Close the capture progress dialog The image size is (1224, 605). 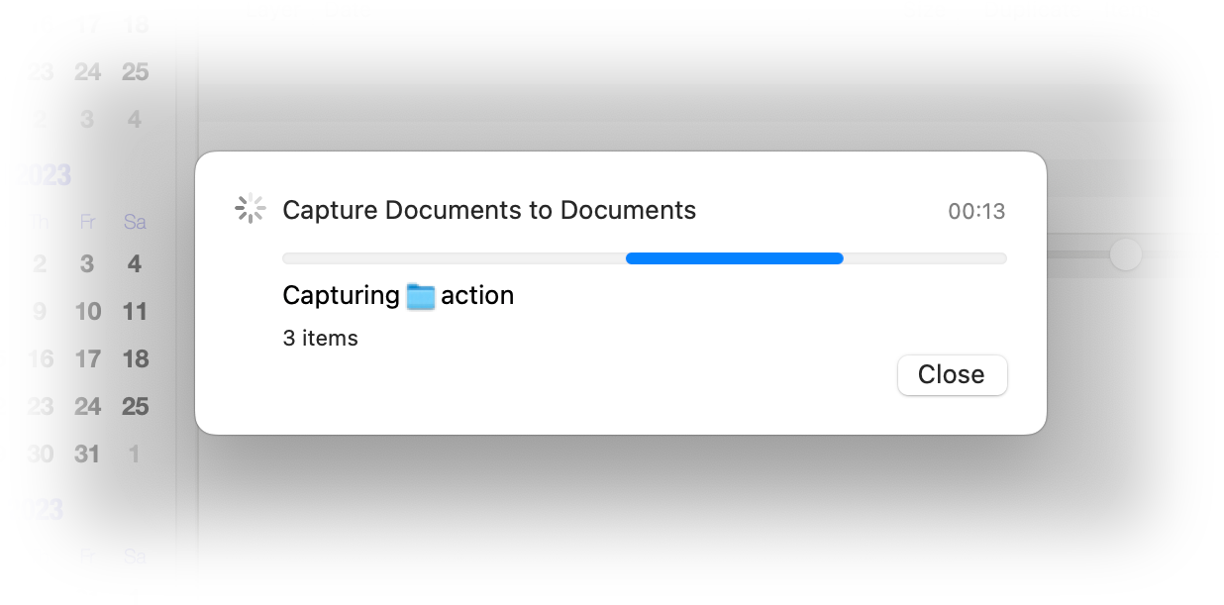(x=952, y=375)
